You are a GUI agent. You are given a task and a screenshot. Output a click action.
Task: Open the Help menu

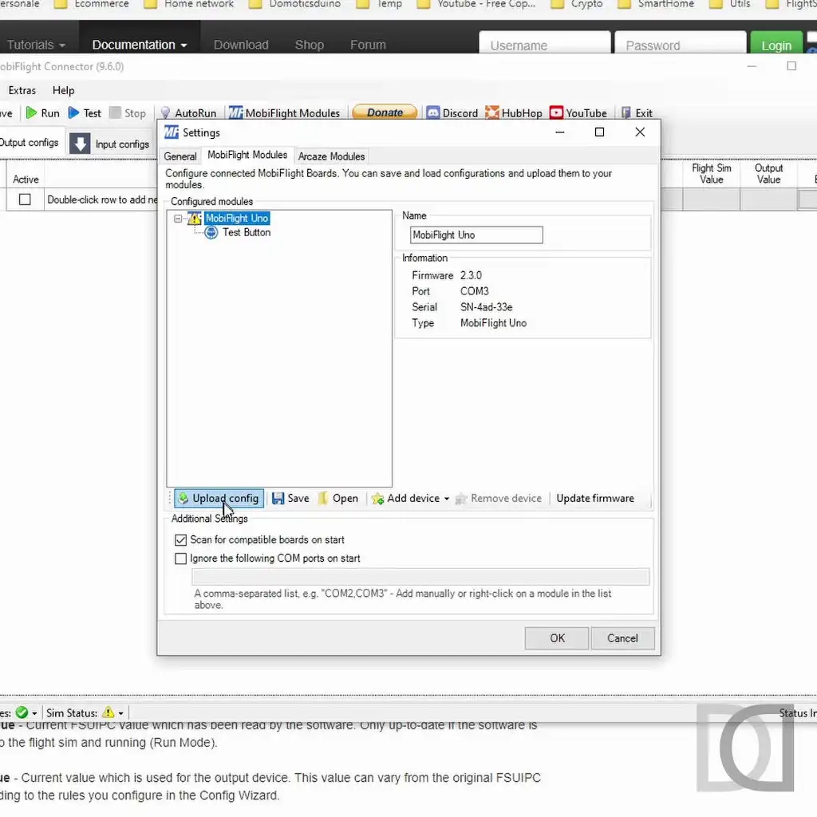pyautogui.click(x=64, y=91)
